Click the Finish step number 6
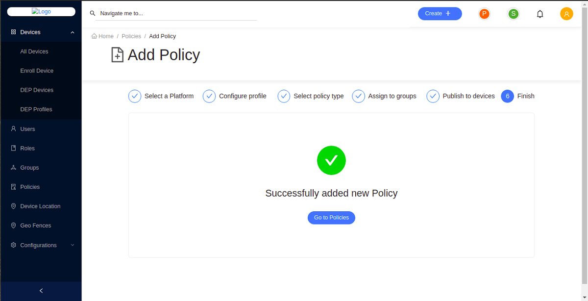Image resolution: width=588 pixels, height=301 pixels. pos(507,96)
